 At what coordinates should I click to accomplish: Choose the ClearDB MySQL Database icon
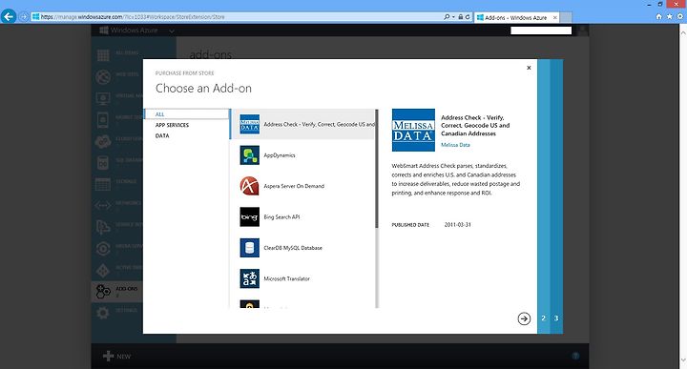pyautogui.click(x=250, y=248)
